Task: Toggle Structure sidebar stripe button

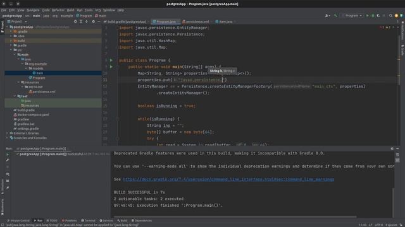Action: click(x=3, y=187)
